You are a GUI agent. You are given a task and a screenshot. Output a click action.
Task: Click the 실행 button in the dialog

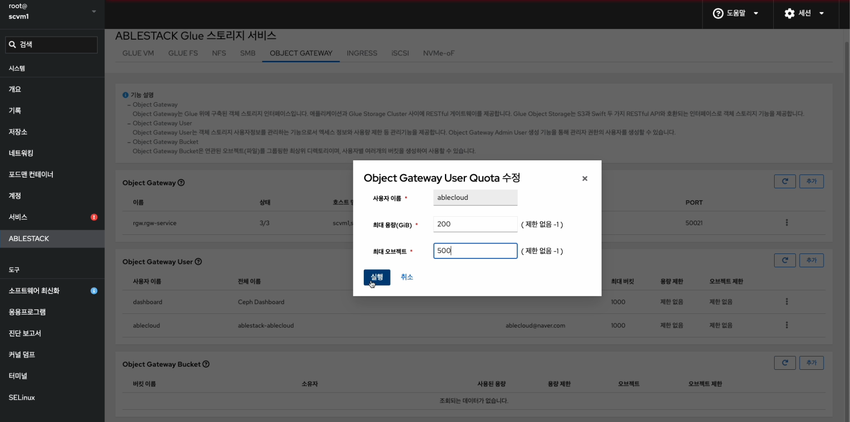376,277
